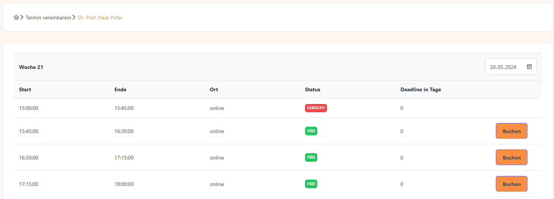Click the Start column header
The width and height of the screenshot is (554, 199).
point(25,89)
